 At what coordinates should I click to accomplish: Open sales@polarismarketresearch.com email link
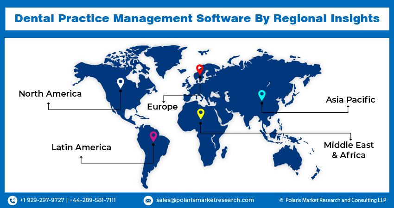click(x=205, y=200)
